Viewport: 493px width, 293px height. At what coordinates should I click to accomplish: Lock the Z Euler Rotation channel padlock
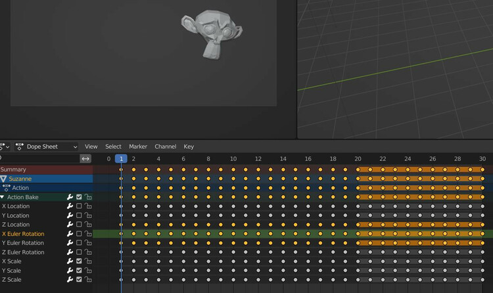[88, 252]
